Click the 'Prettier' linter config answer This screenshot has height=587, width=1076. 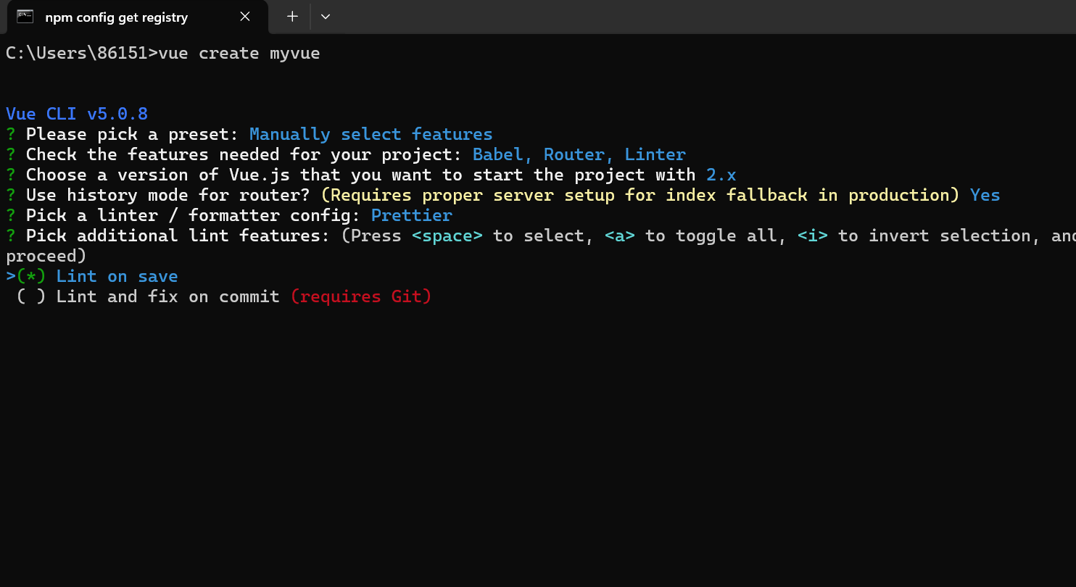(412, 215)
